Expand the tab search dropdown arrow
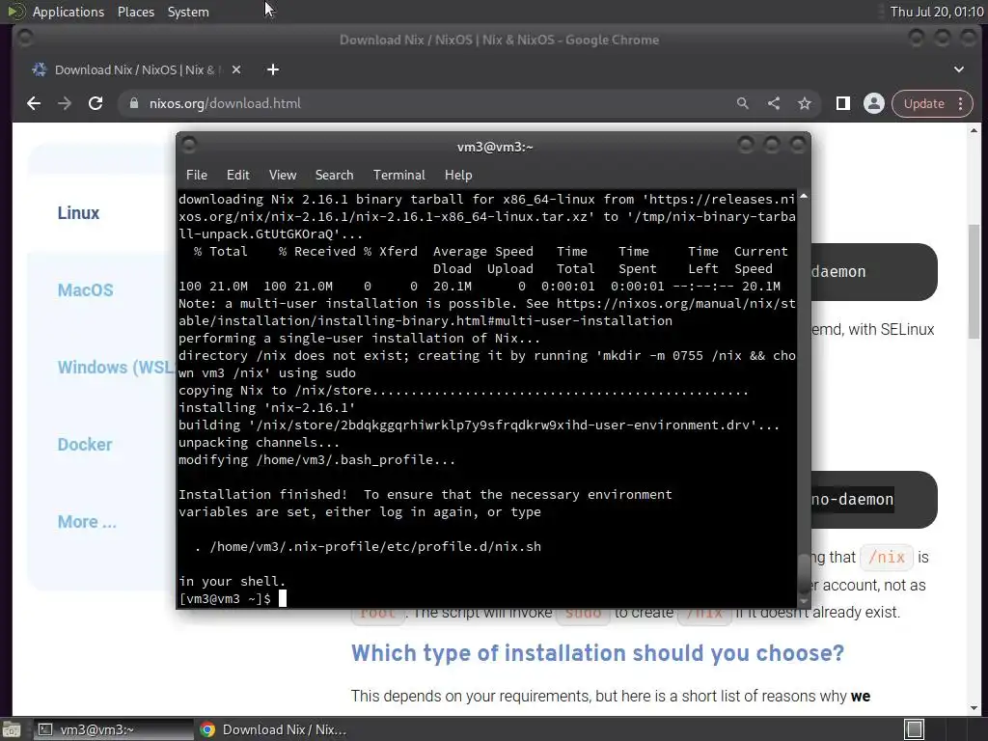988x741 pixels. [959, 69]
